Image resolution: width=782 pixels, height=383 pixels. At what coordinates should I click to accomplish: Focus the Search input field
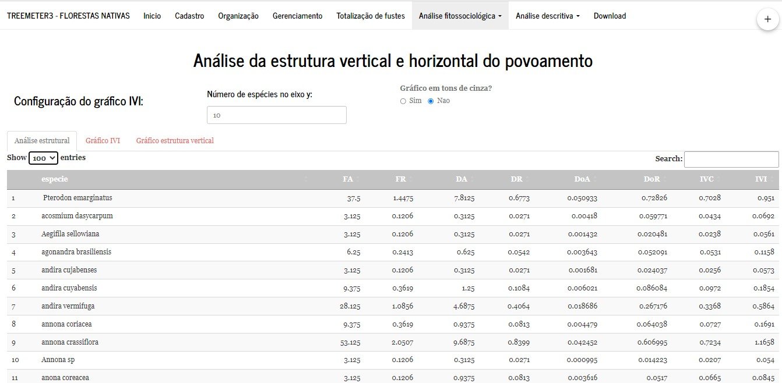click(731, 159)
